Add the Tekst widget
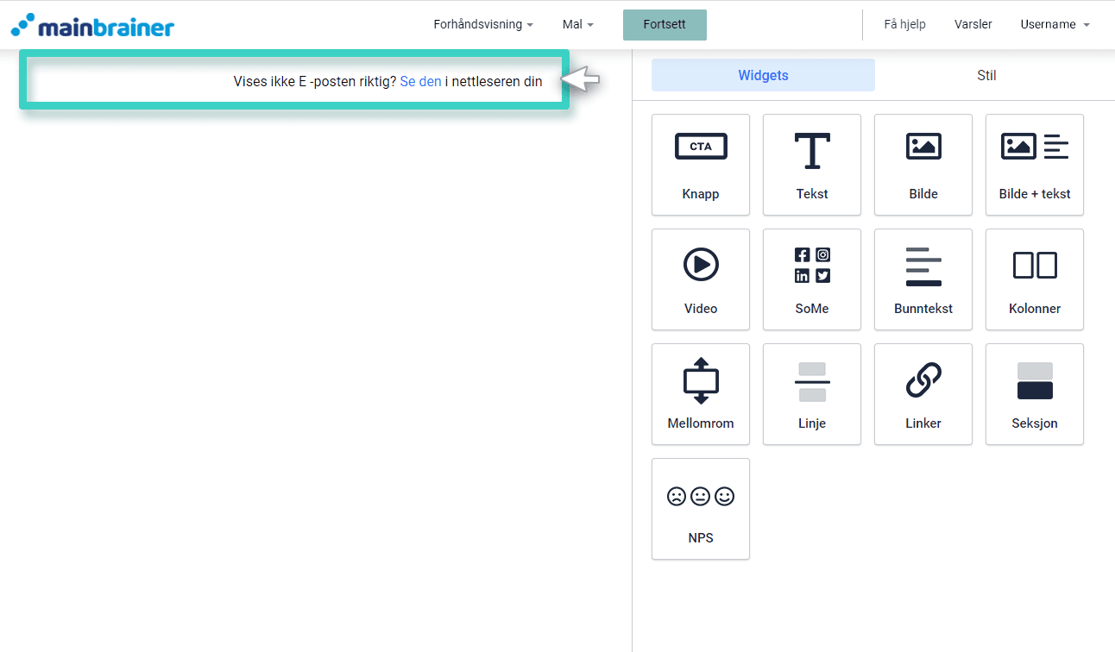The height and width of the screenshot is (652, 1115). tap(811, 165)
